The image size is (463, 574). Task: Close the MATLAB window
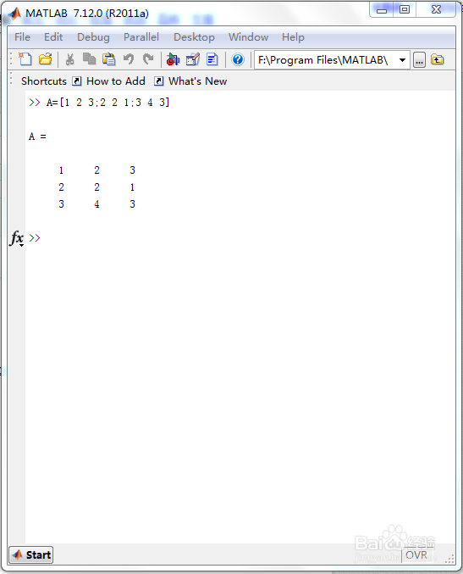pyautogui.click(x=436, y=9)
